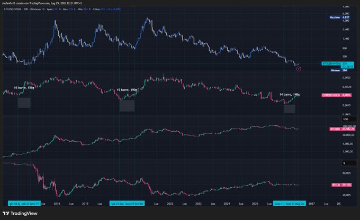Image resolution: width=360 pixels, height=220 pixels.
Task: Click the 'creato con TradingView.com' header text
Action: click(x=32, y=3)
